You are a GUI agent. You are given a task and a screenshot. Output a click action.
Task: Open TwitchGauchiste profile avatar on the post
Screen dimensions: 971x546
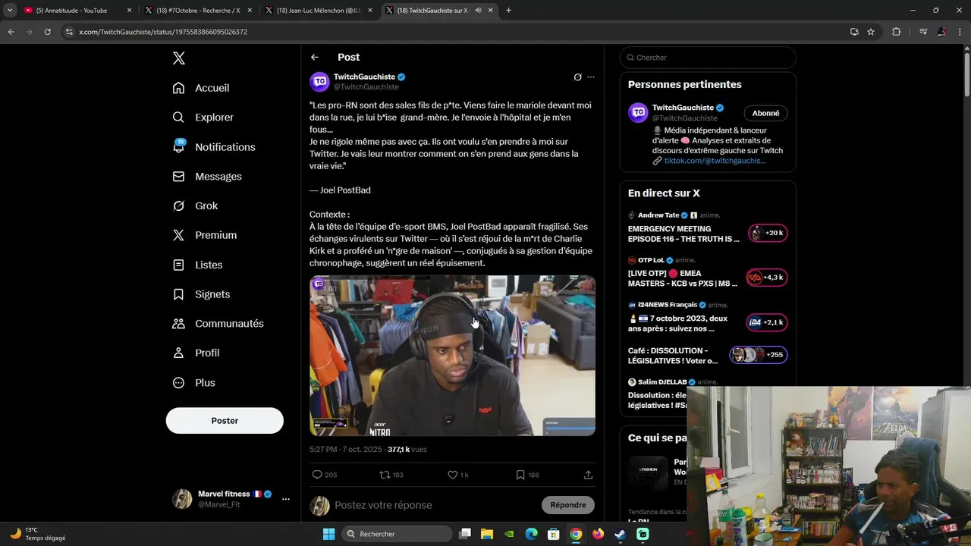tap(319, 82)
